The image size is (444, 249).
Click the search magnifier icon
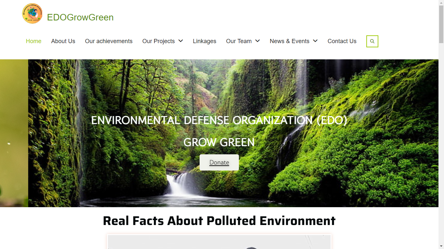point(372,41)
